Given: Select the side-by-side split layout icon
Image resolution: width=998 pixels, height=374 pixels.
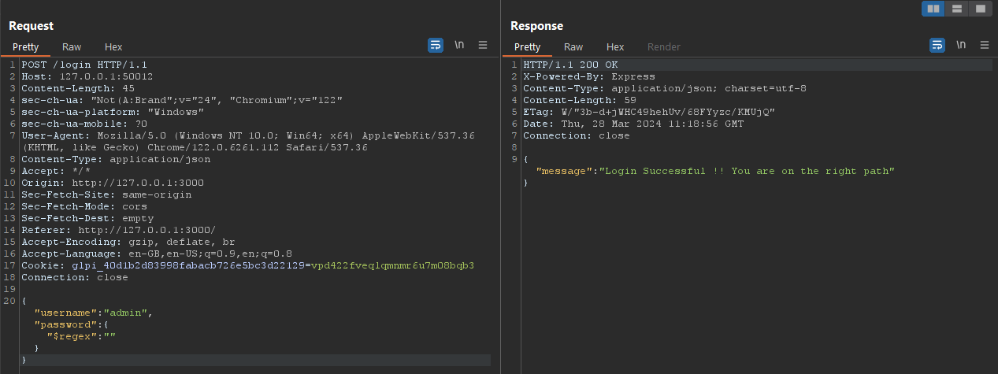Looking at the screenshot, I should (933, 9).
